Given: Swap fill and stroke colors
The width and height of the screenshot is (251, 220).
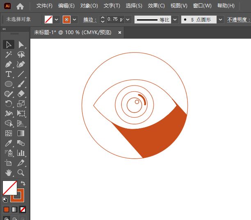Looking at the screenshot, I should point(23,183).
